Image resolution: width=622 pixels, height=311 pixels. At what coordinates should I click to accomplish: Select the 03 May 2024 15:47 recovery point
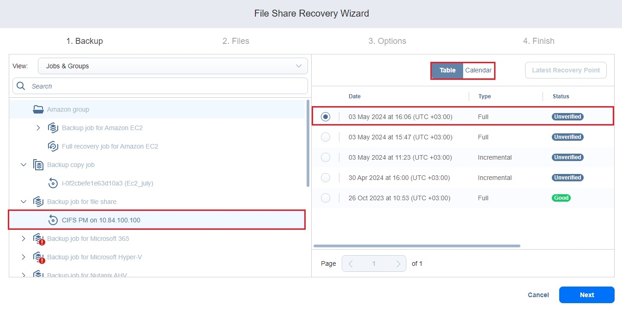[326, 137]
